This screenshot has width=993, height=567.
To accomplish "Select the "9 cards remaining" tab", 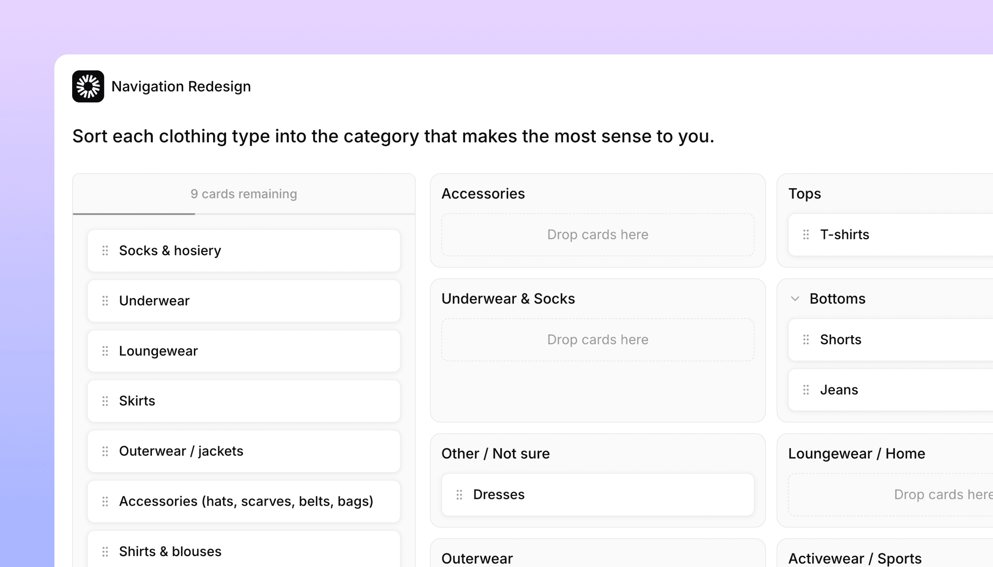I will point(244,194).
